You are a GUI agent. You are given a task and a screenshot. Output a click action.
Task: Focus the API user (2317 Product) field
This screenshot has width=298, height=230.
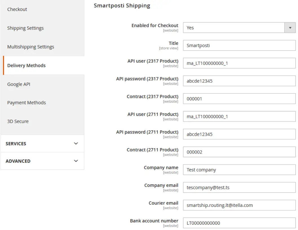239,63
